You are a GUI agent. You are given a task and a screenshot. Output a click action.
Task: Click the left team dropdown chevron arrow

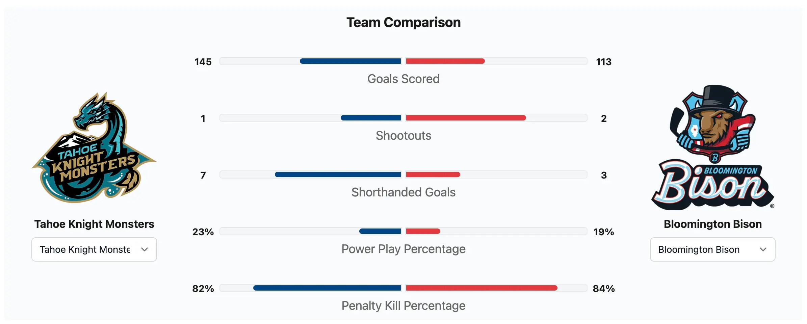[x=145, y=249]
